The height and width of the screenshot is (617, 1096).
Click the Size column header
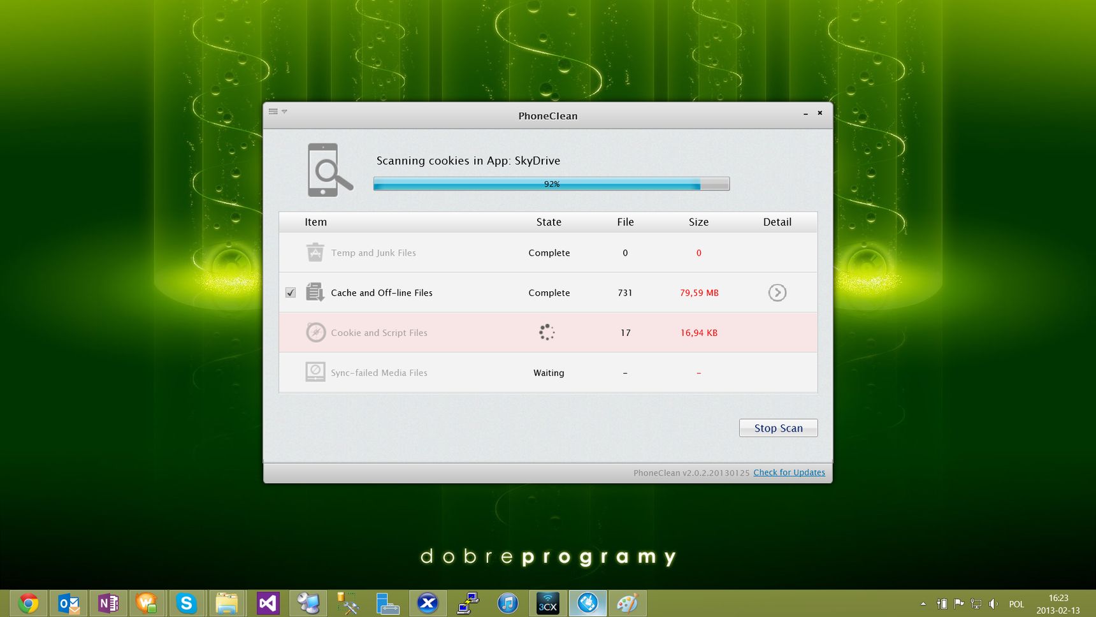[698, 222]
